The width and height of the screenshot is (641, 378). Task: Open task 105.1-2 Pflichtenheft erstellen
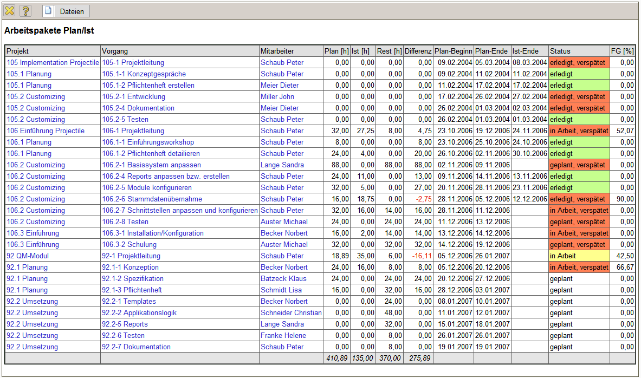(148, 86)
